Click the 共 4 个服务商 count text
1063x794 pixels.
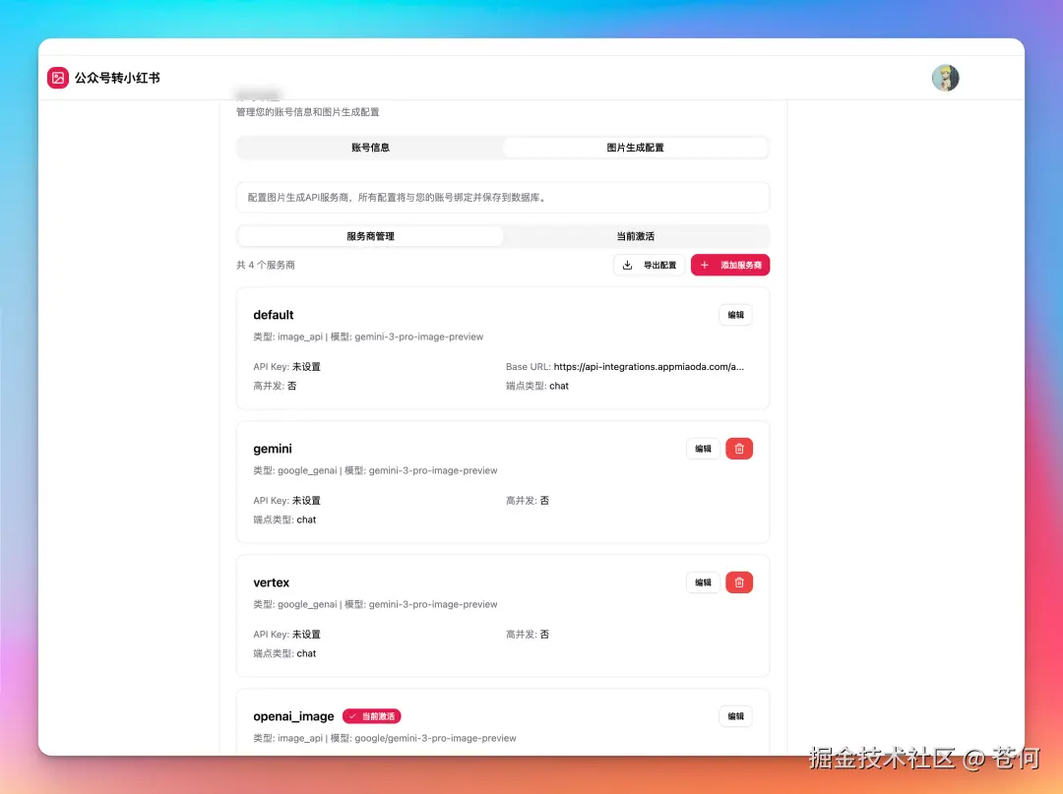(266, 265)
